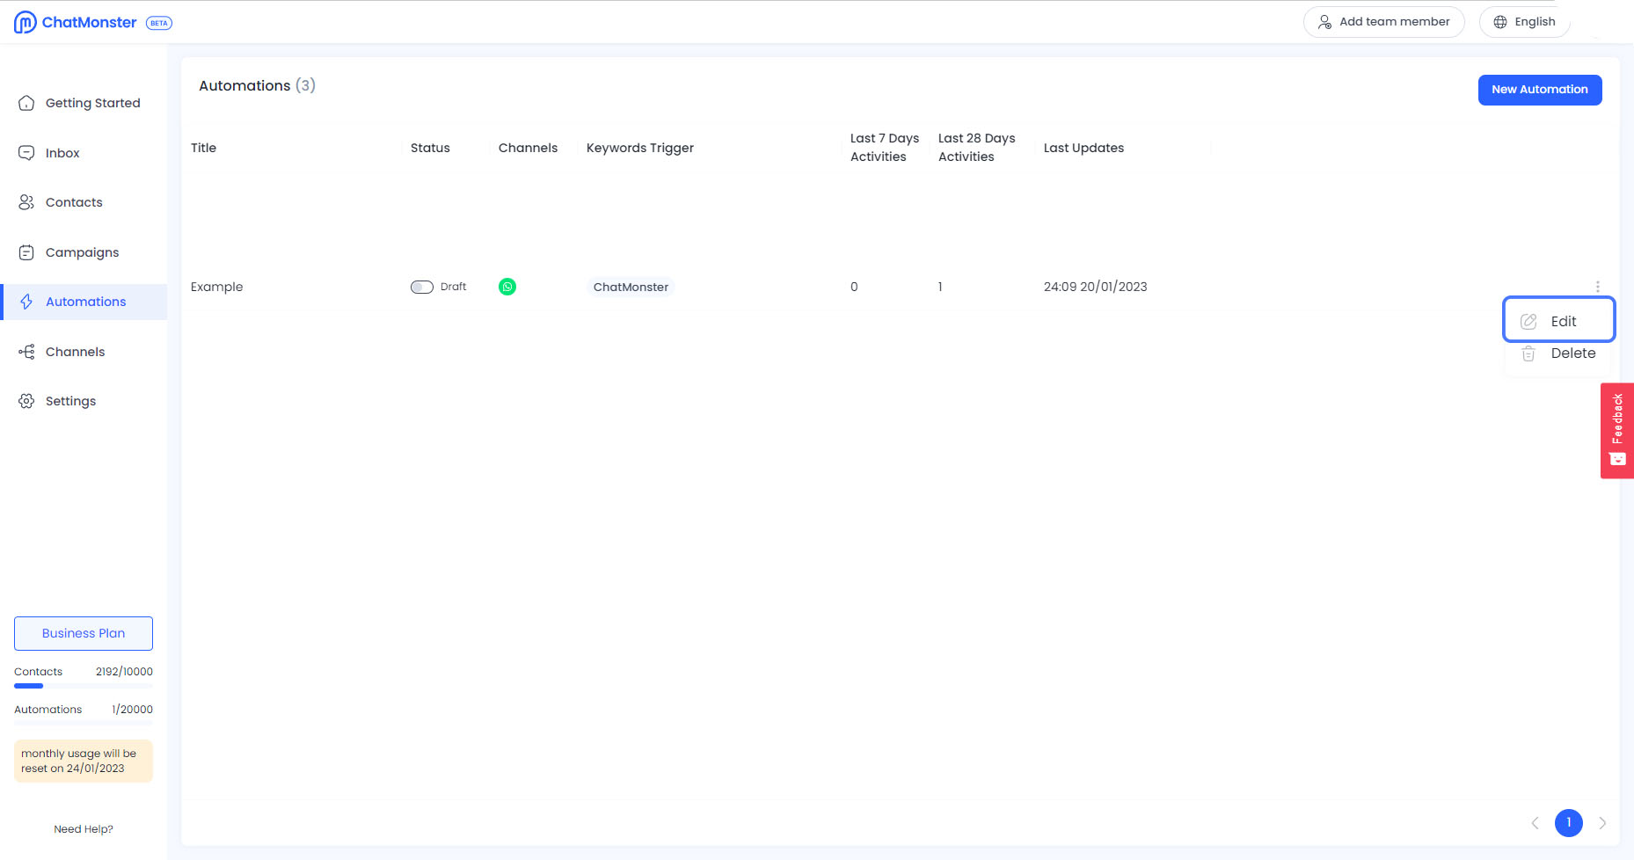Open the Getting Started page
Viewport: 1634px width, 860px height.
pyautogui.click(x=92, y=103)
